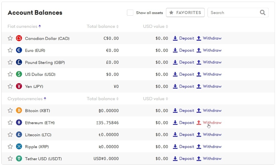The width and height of the screenshot is (276, 166).
Task: Deposit Pound Sterling (GBP)
Action: [x=184, y=62]
